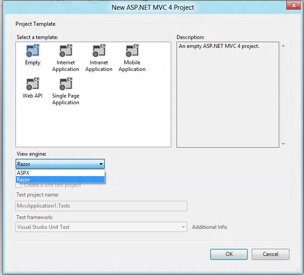Screen dimensions: 304x275
Task: Click the Empty label text
Action: click(33, 63)
